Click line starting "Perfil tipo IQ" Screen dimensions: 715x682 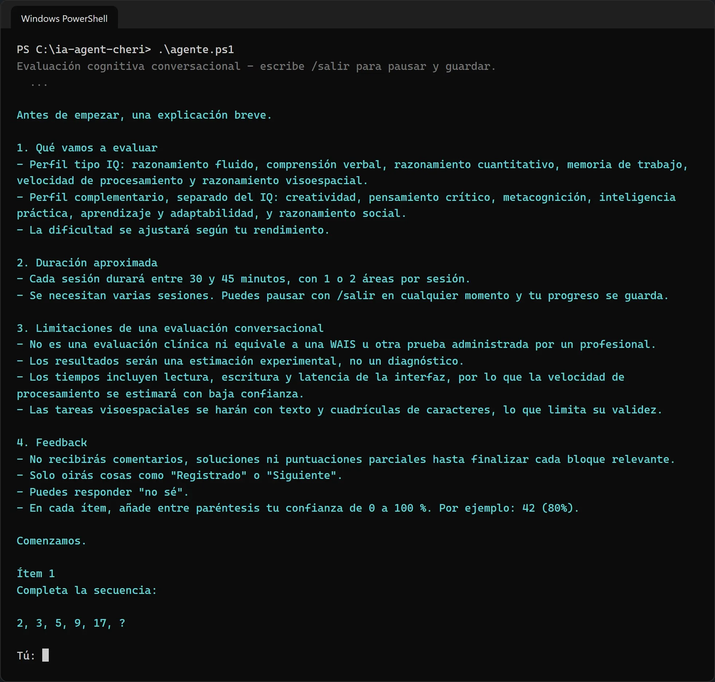click(352, 173)
